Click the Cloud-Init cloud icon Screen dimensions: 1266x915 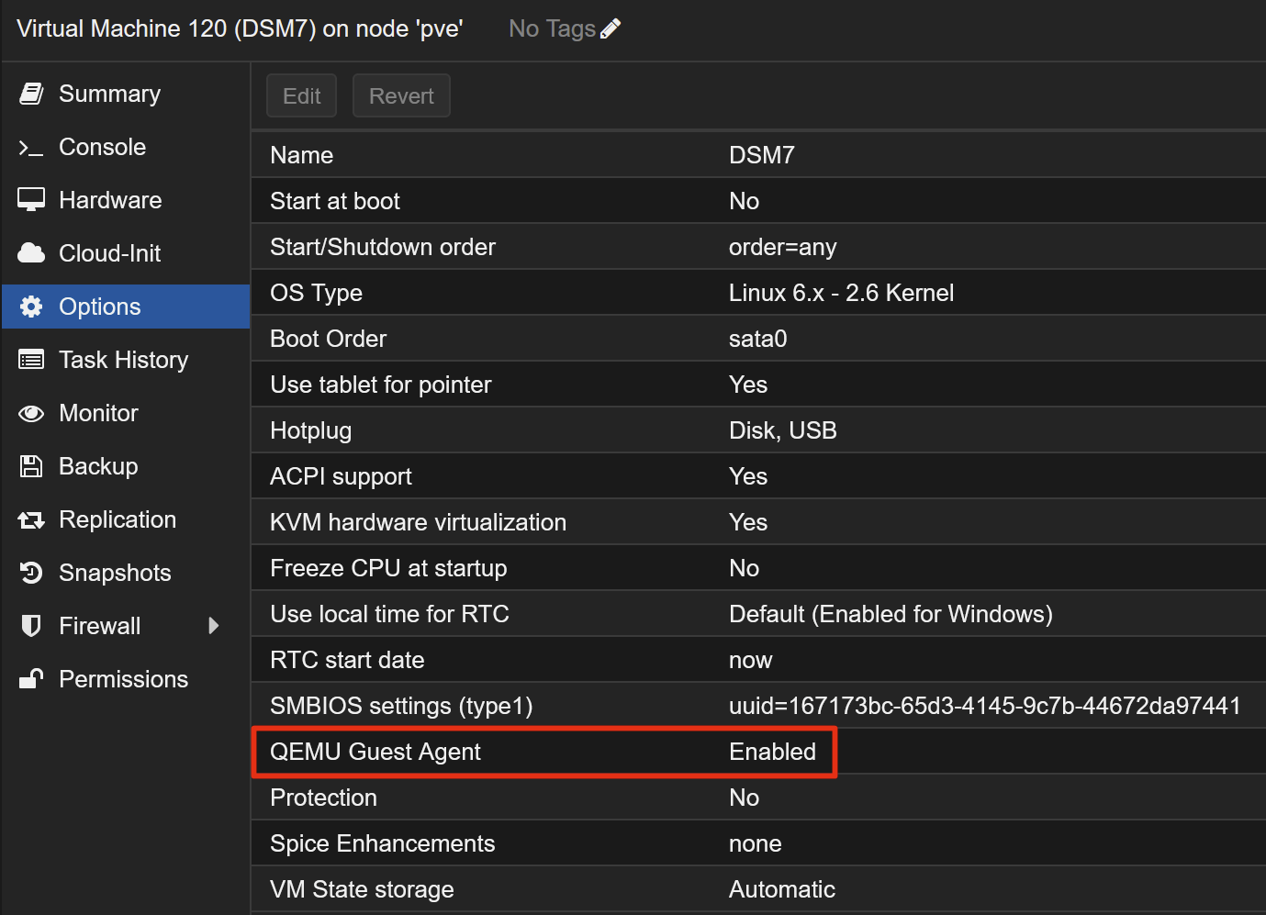click(31, 253)
